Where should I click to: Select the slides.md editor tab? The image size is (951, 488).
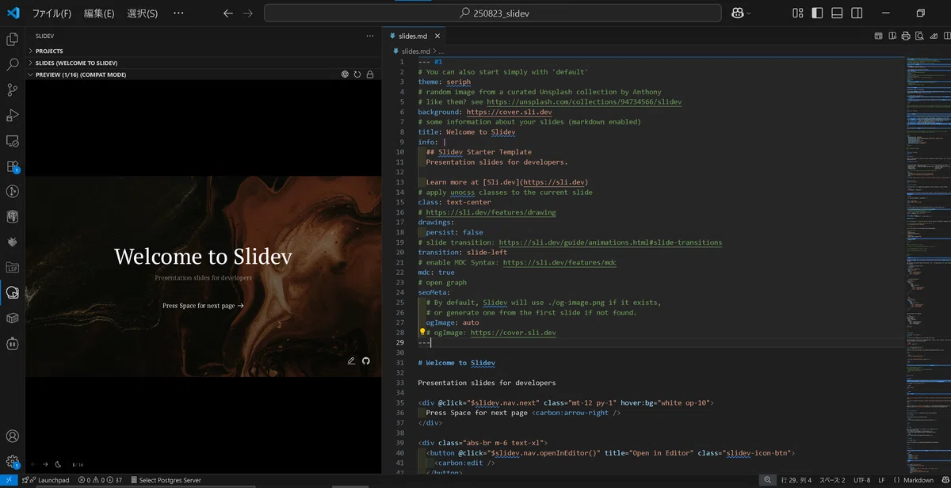pyautogui.click(x=414, y=36)
